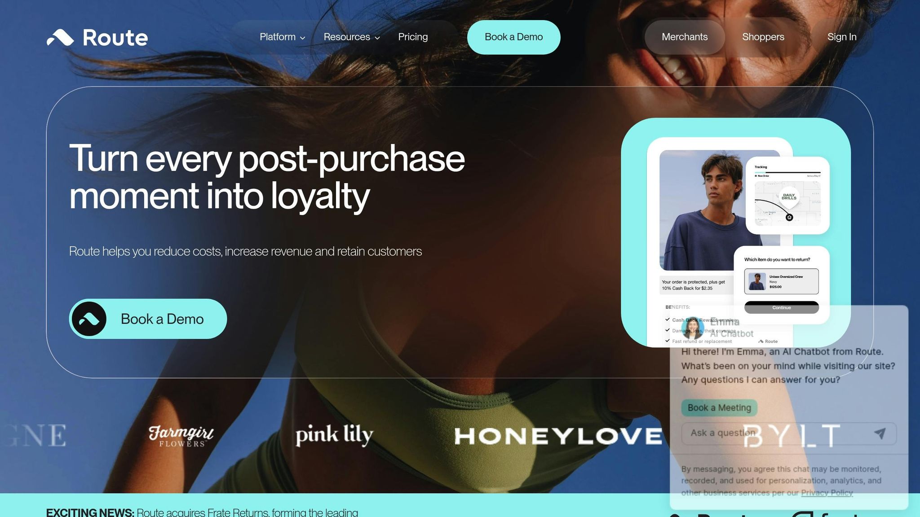920x517 pixels.
Task: Click Emma chatbot avatar
Action: coord(692,328)
